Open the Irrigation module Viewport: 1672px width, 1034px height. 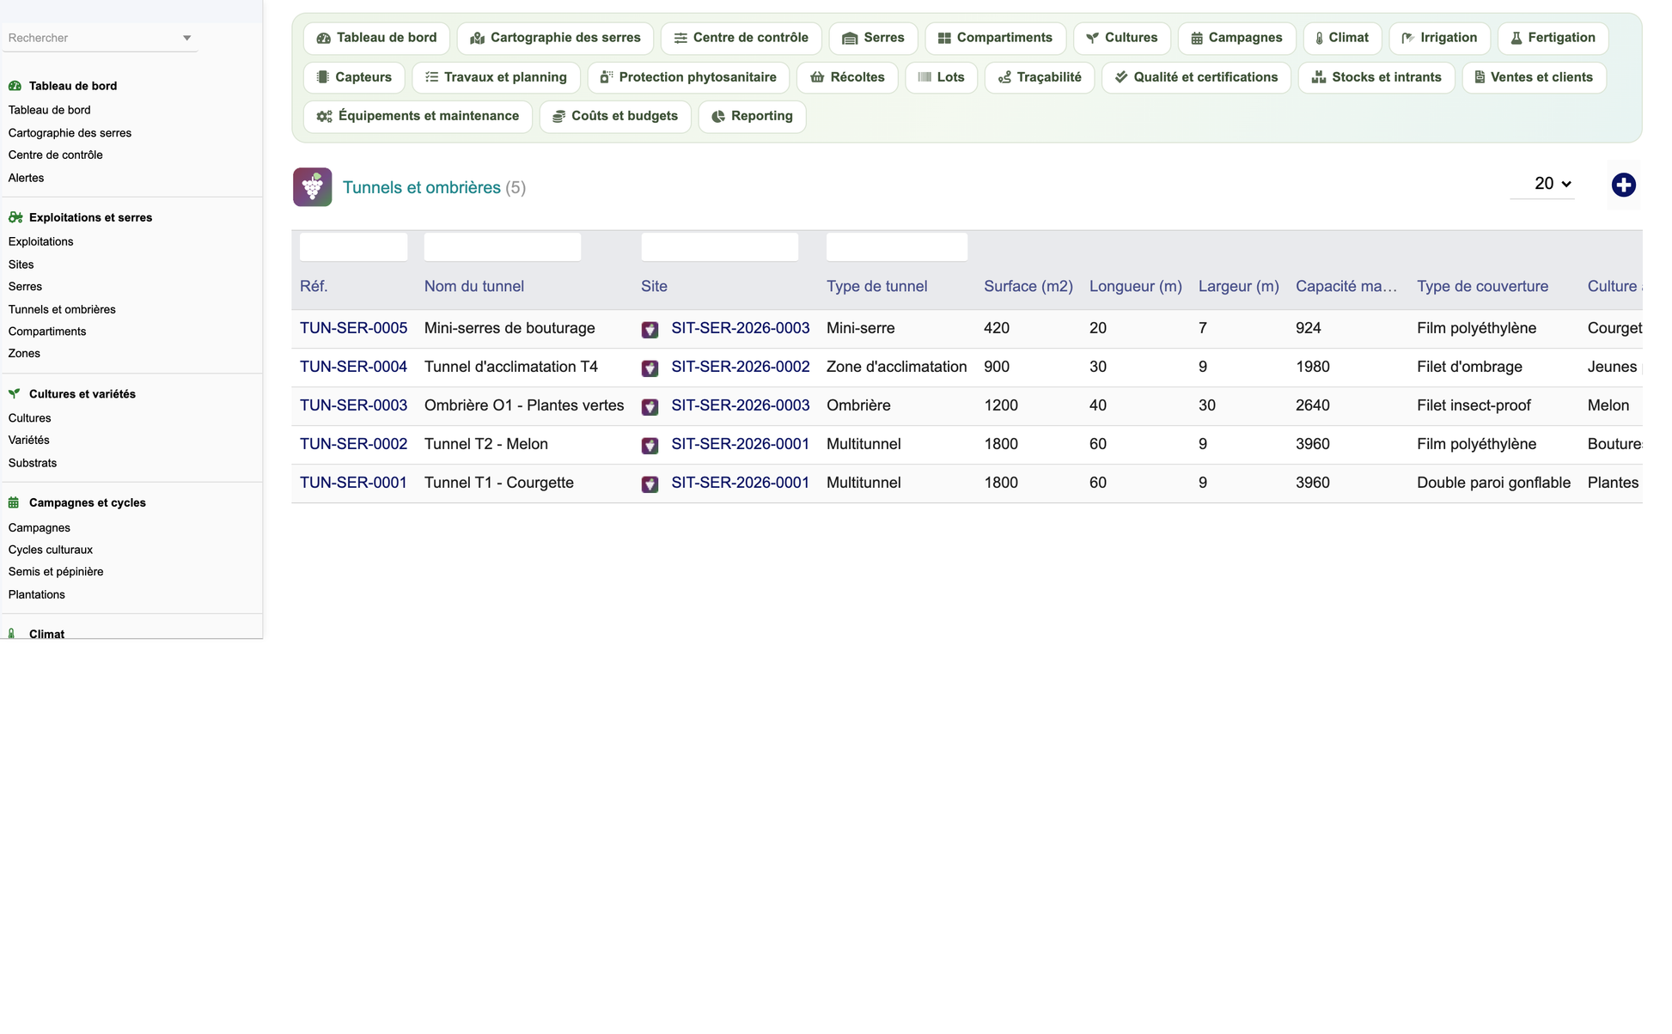coord(1439,38)
